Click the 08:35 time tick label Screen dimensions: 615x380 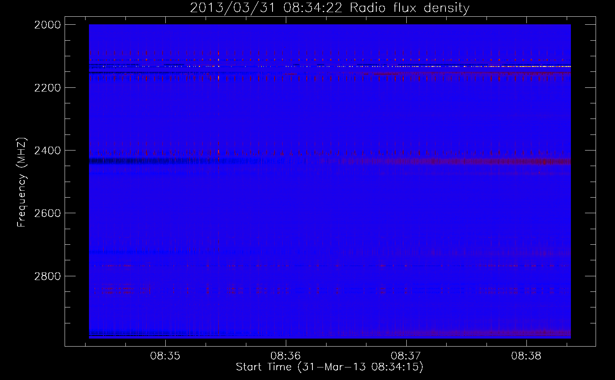click(165, 356)
